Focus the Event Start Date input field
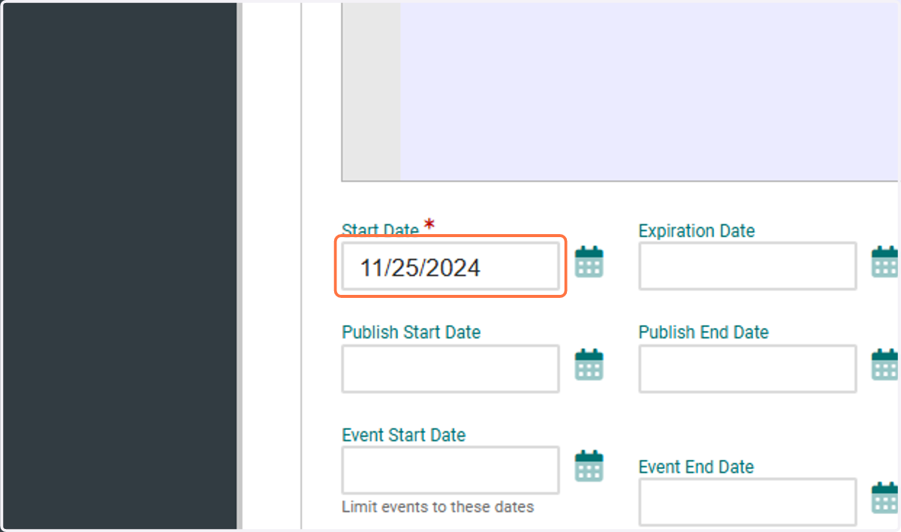This screenshot has height=532, width=901. (x=450, y=470)
